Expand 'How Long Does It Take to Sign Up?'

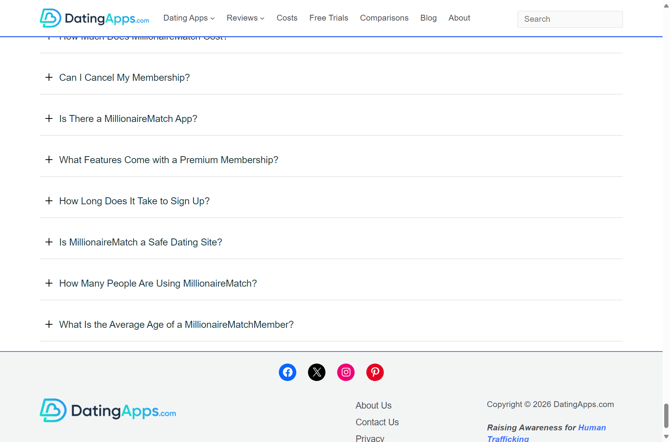point(331,201)
